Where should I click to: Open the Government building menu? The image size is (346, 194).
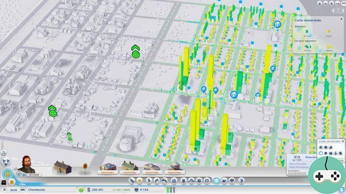tap(174, 181)
